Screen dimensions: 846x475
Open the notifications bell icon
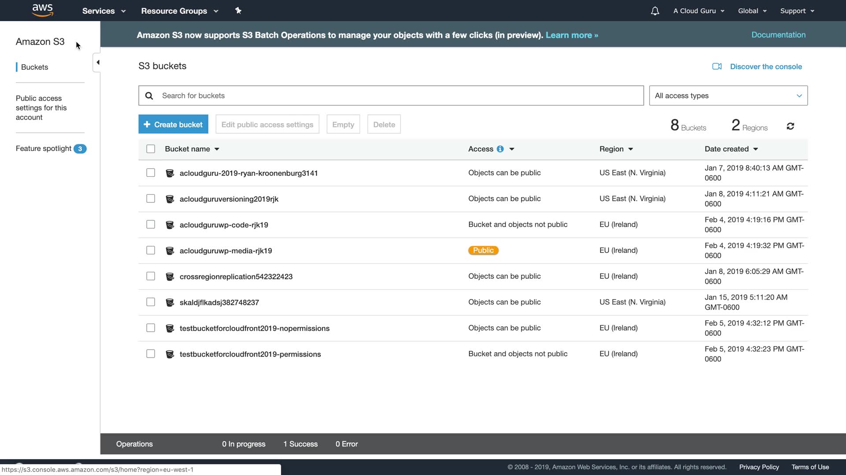[x=655, y=11]
